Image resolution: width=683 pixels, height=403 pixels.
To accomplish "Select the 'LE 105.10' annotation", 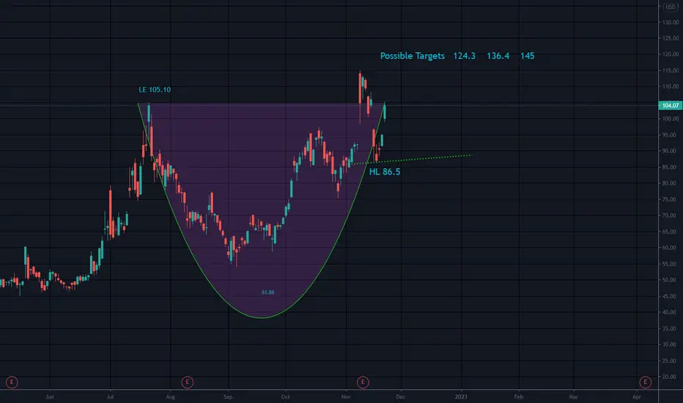I will coord(155,89).
